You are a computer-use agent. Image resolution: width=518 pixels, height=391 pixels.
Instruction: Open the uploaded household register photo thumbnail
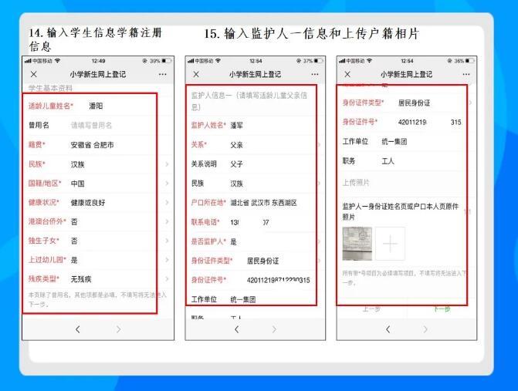pyautogui.click(x=357, y=244)
